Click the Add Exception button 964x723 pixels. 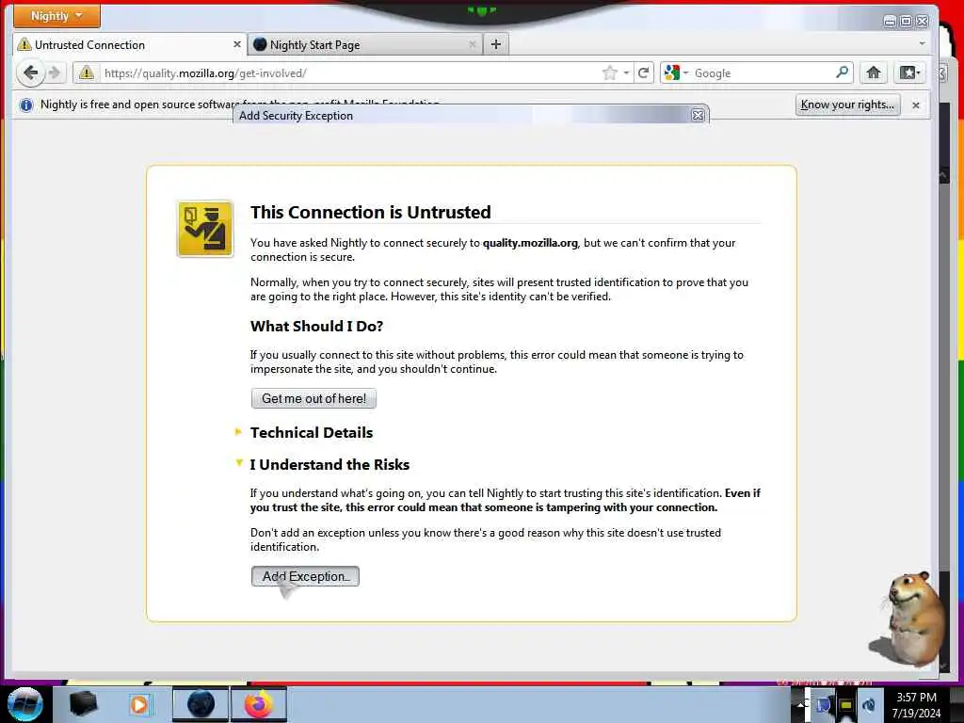click(305, 576)
